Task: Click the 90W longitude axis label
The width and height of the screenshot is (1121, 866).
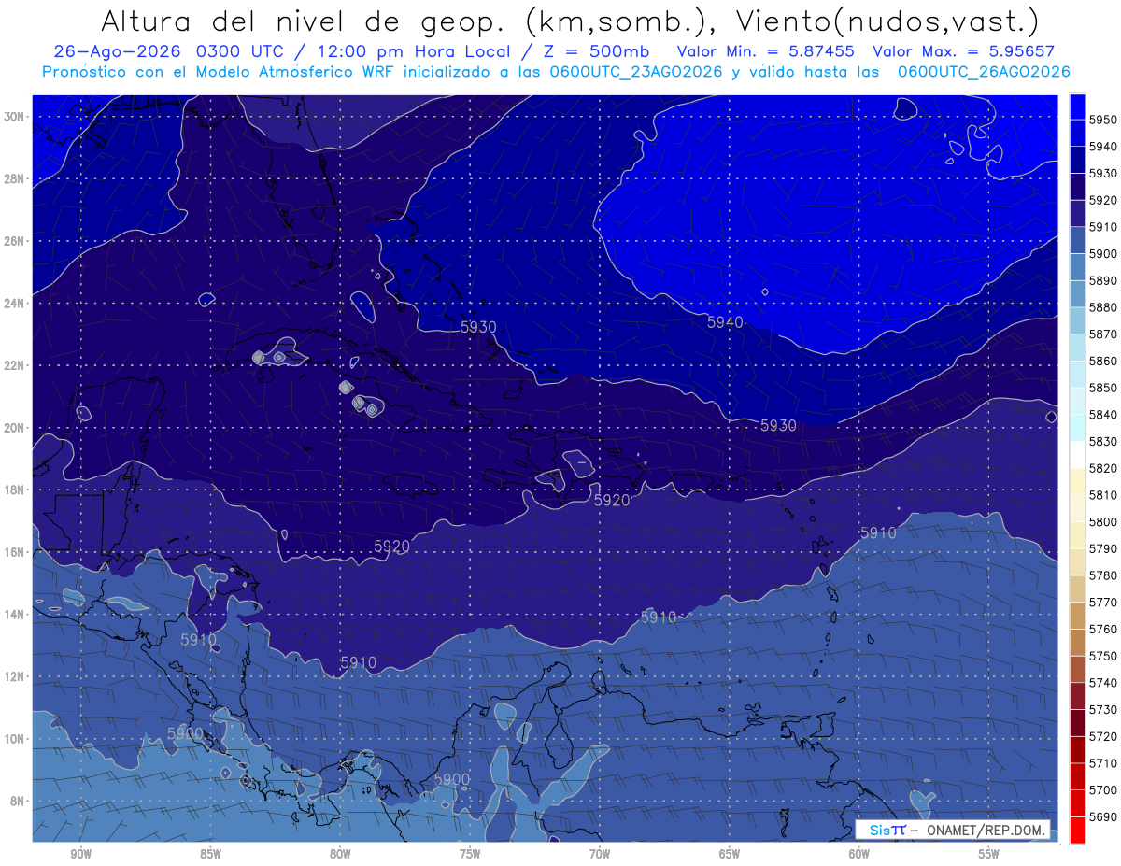Action: (x=80, y=854)
